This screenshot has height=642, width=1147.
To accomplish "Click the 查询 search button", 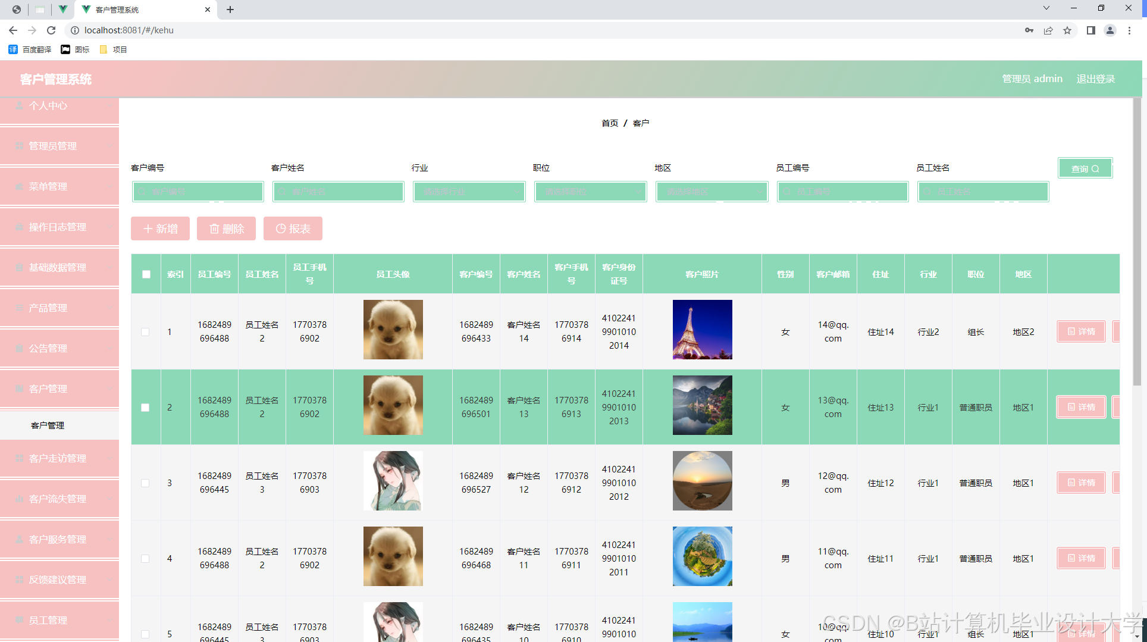I will pyautogui.click(x=1085, y=168).
